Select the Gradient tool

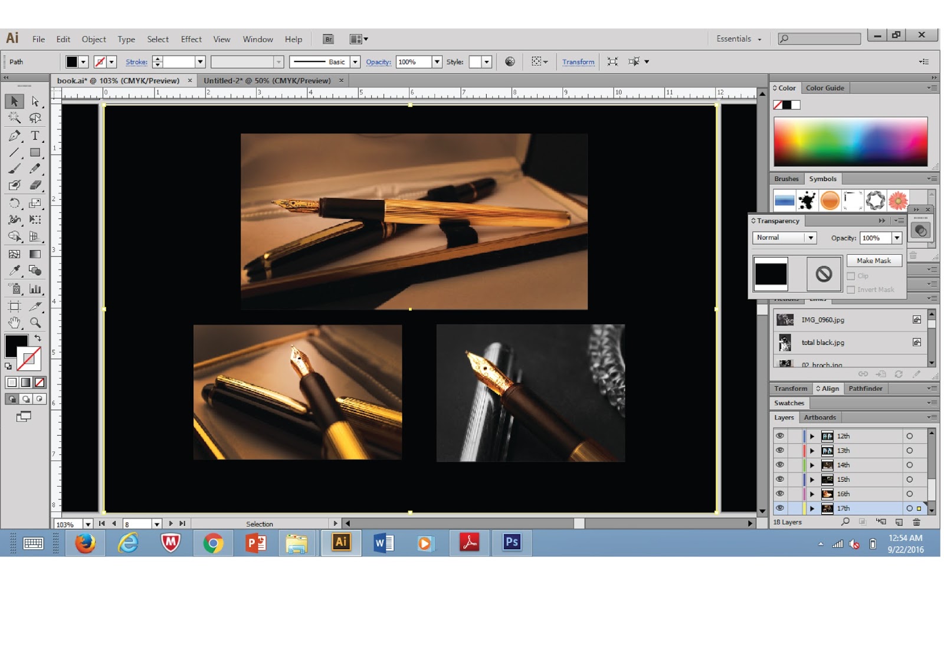pos(35,254)
